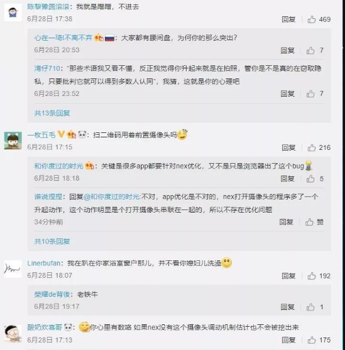Like 荣耀de背後's reply 老铁牛
The height and width of the screenshot is (350, 345).
(x=310, y=307)
